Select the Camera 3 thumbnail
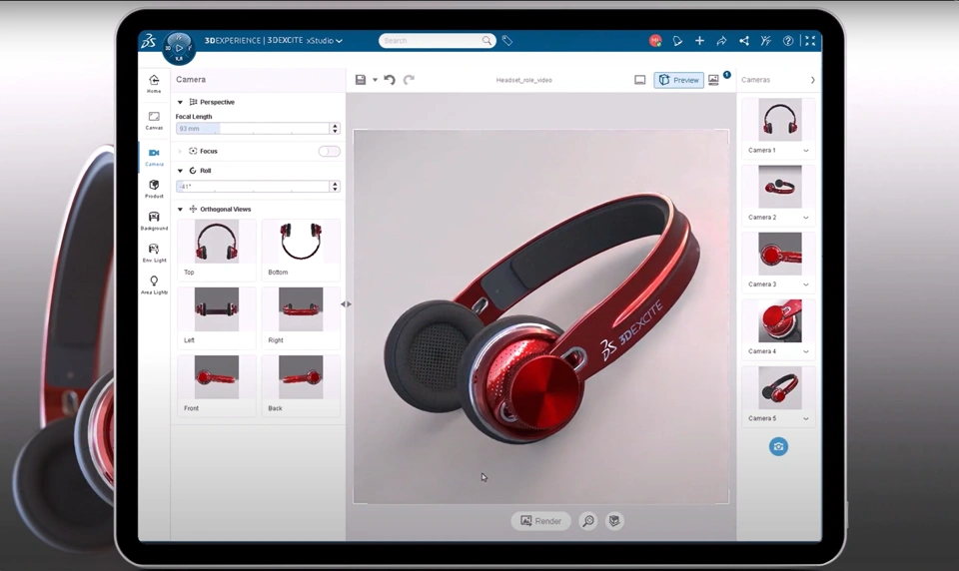Image resolution: width=959 pixels, height=571 pixels. [780, 254]
